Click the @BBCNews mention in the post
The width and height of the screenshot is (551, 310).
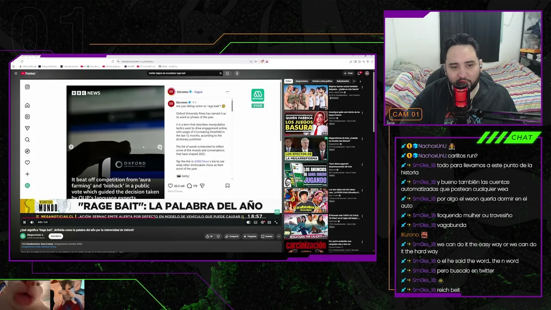(202, 161)
